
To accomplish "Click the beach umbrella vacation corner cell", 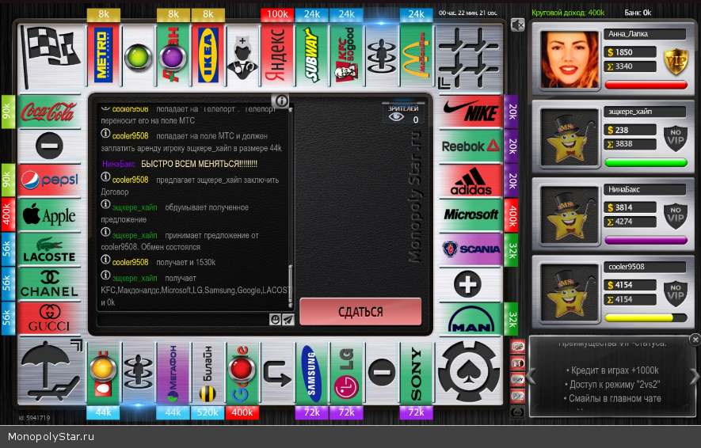I will 51,372.
